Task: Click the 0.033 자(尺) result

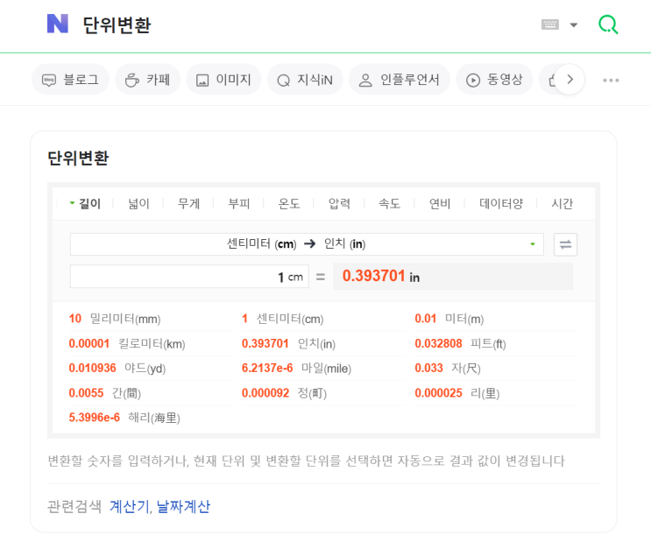Action: coord(448,368)
